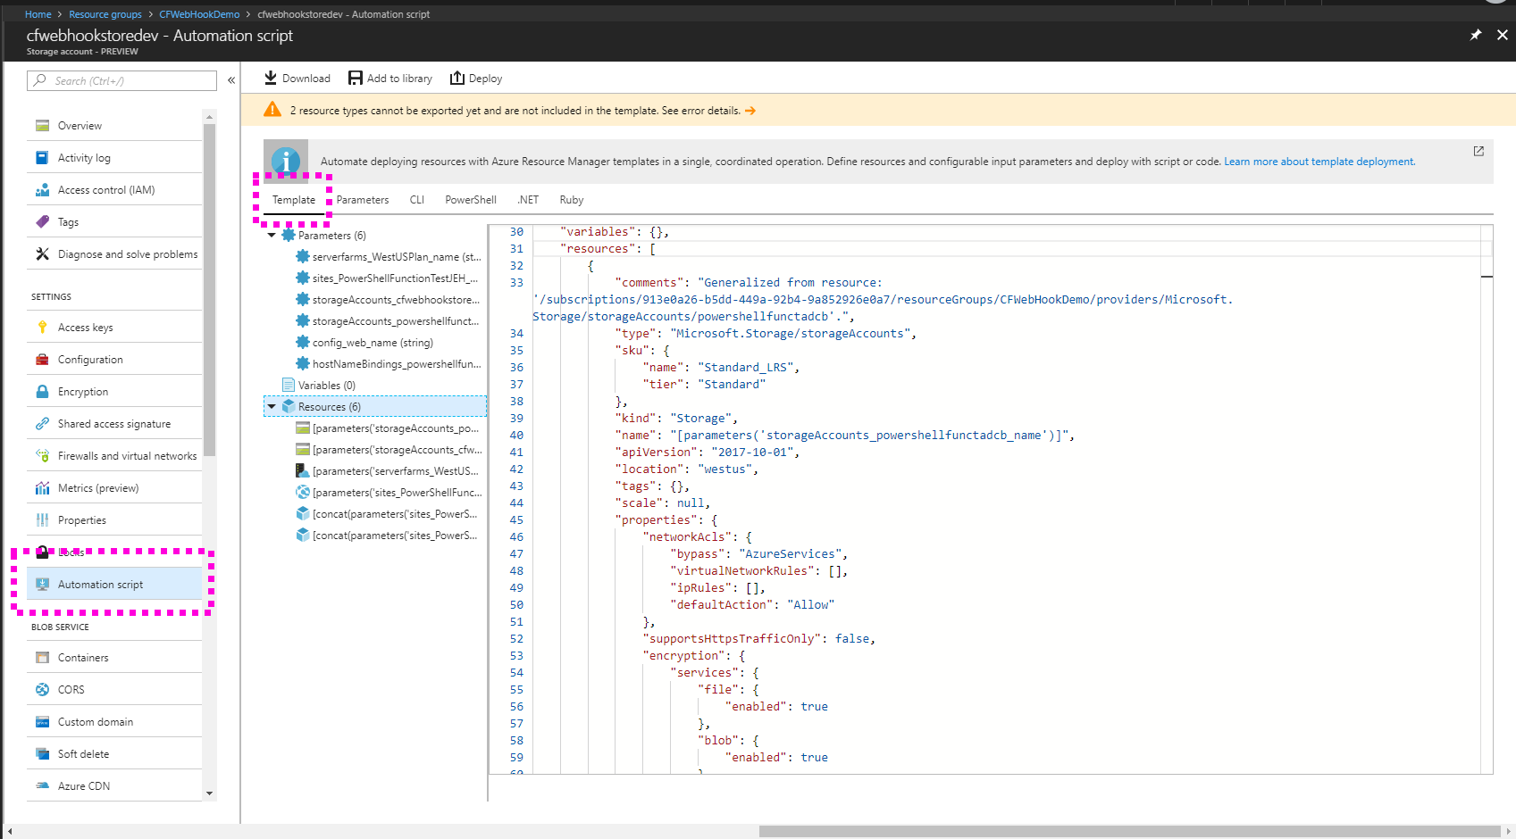1516x839 pixels.
Task: Go to Resource groups breadcrumb
Action: click(105, 14)
